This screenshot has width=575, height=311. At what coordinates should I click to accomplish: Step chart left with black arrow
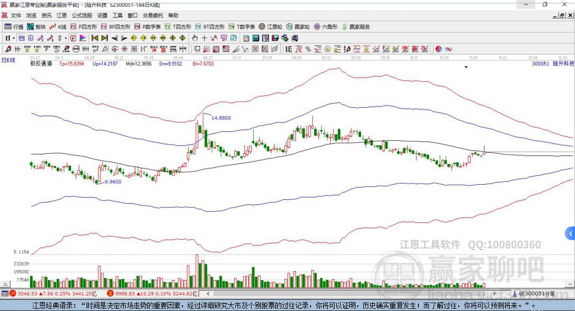click(x=115, y=38)
